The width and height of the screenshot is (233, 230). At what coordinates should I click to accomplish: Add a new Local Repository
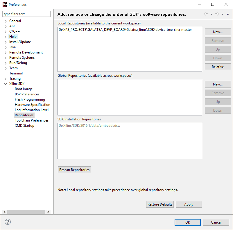pyautogui.click(x=218, y=32)
